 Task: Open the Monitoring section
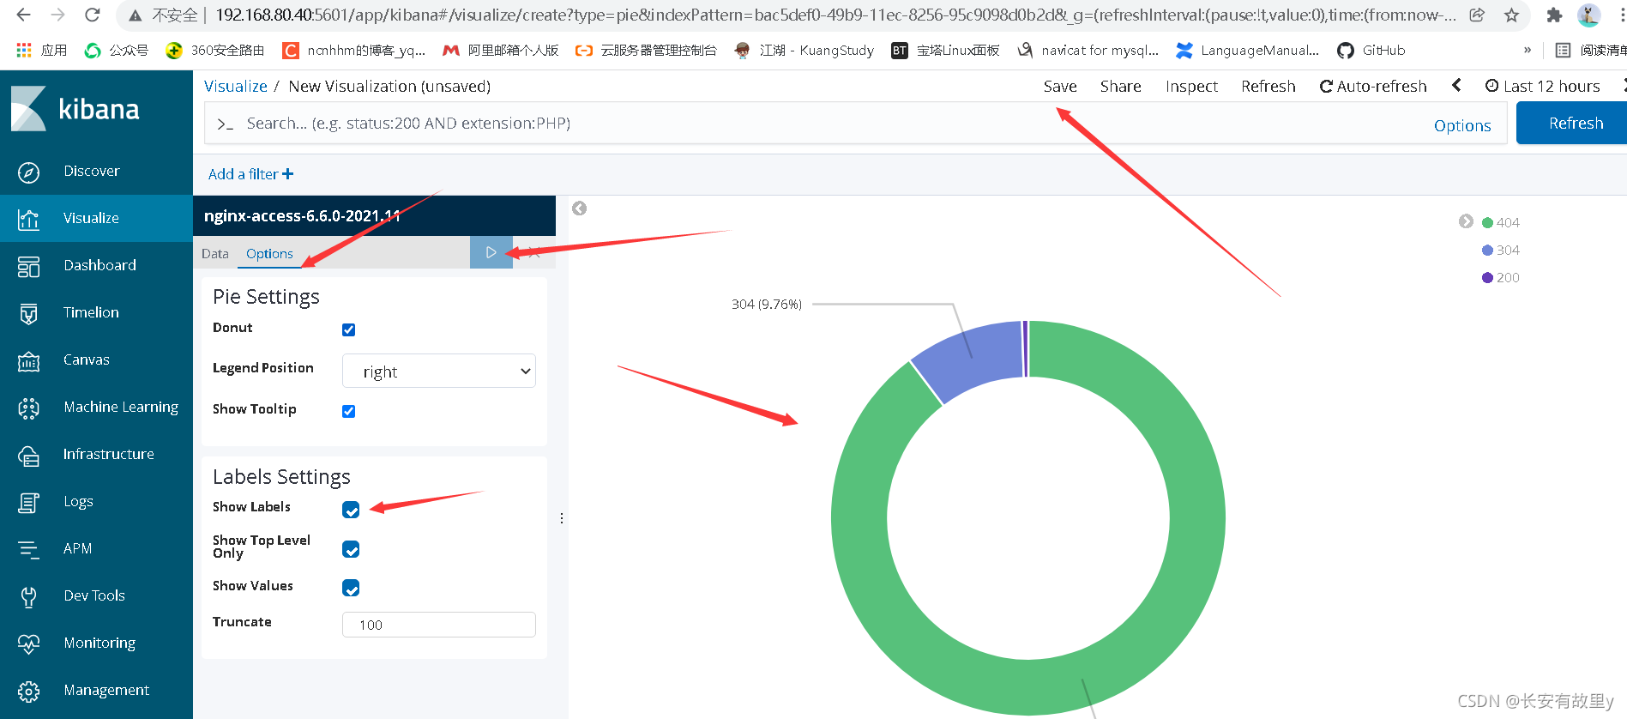pos(99,643)
